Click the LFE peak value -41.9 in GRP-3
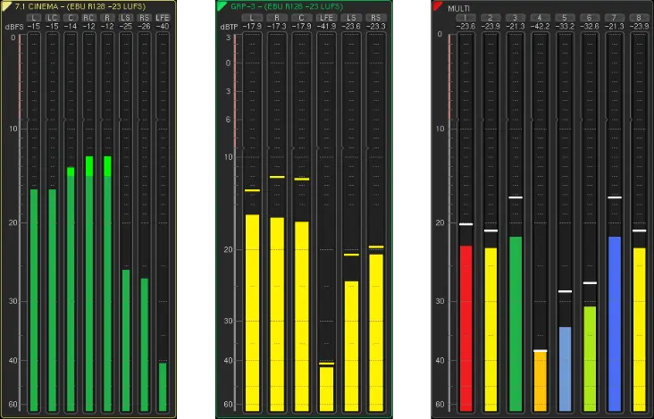Image resolution: width=654 pixels, height=419 pixels. coord(327,27)
